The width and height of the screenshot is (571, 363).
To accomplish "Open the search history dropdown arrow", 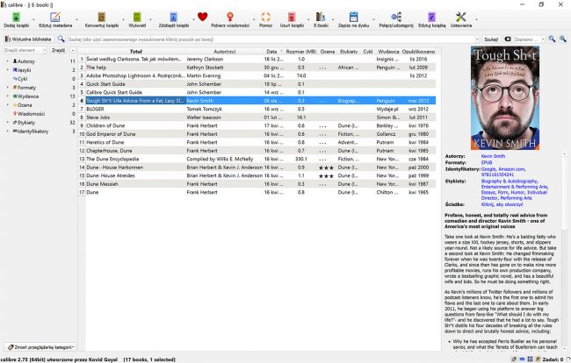I will coord(477,39).
